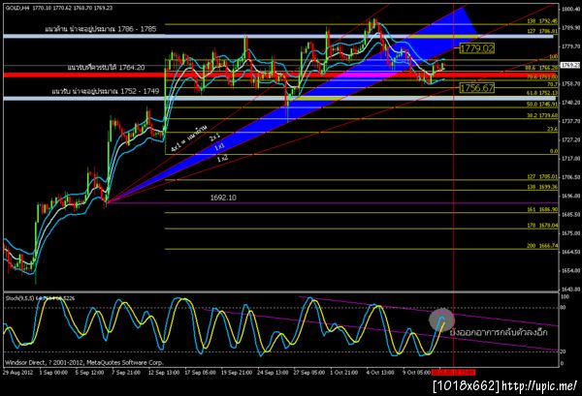This screenshot has width=582, height=396.
Task: Click the 24 Sep 13:00 time label
Action: tap(273, 373)
